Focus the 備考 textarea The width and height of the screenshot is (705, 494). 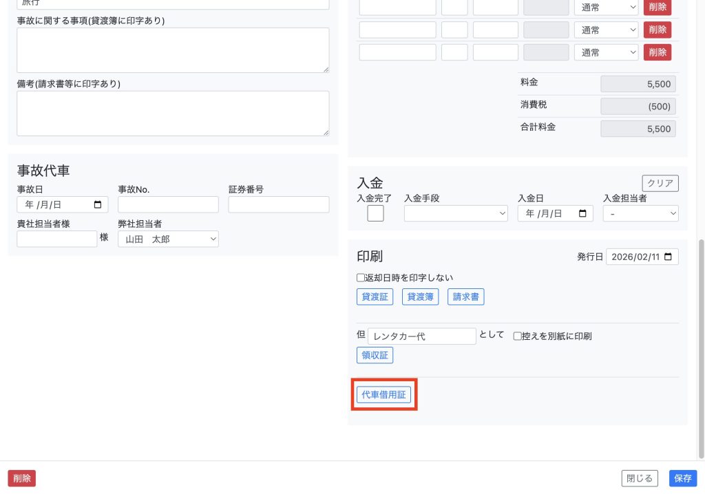(x=173, y=114)
